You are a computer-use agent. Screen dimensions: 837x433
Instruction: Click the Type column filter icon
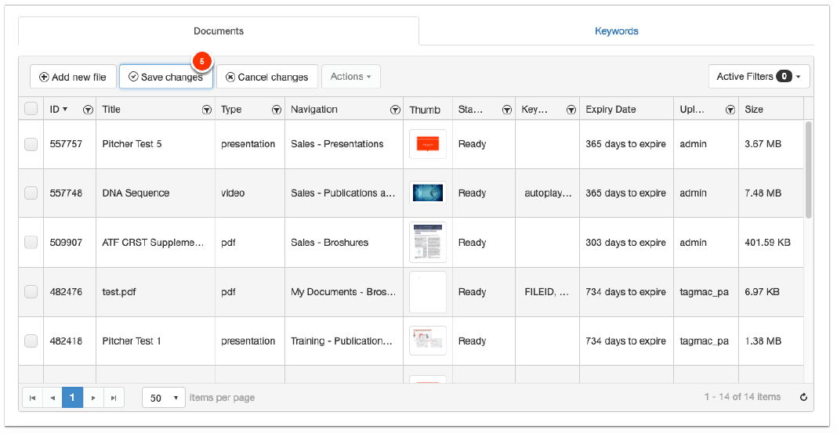point(277,110)
